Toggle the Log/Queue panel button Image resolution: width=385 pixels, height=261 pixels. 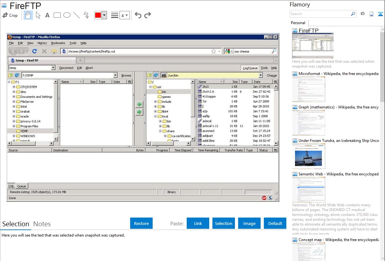point(250,68)
